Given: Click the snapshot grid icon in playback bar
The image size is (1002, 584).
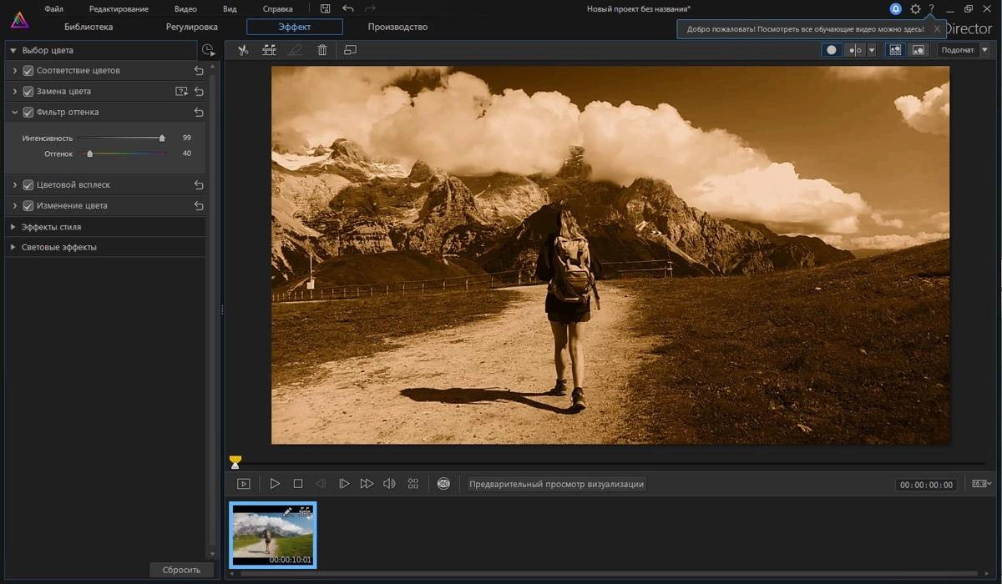Looking at the screenshot, I should click(412, 484).
